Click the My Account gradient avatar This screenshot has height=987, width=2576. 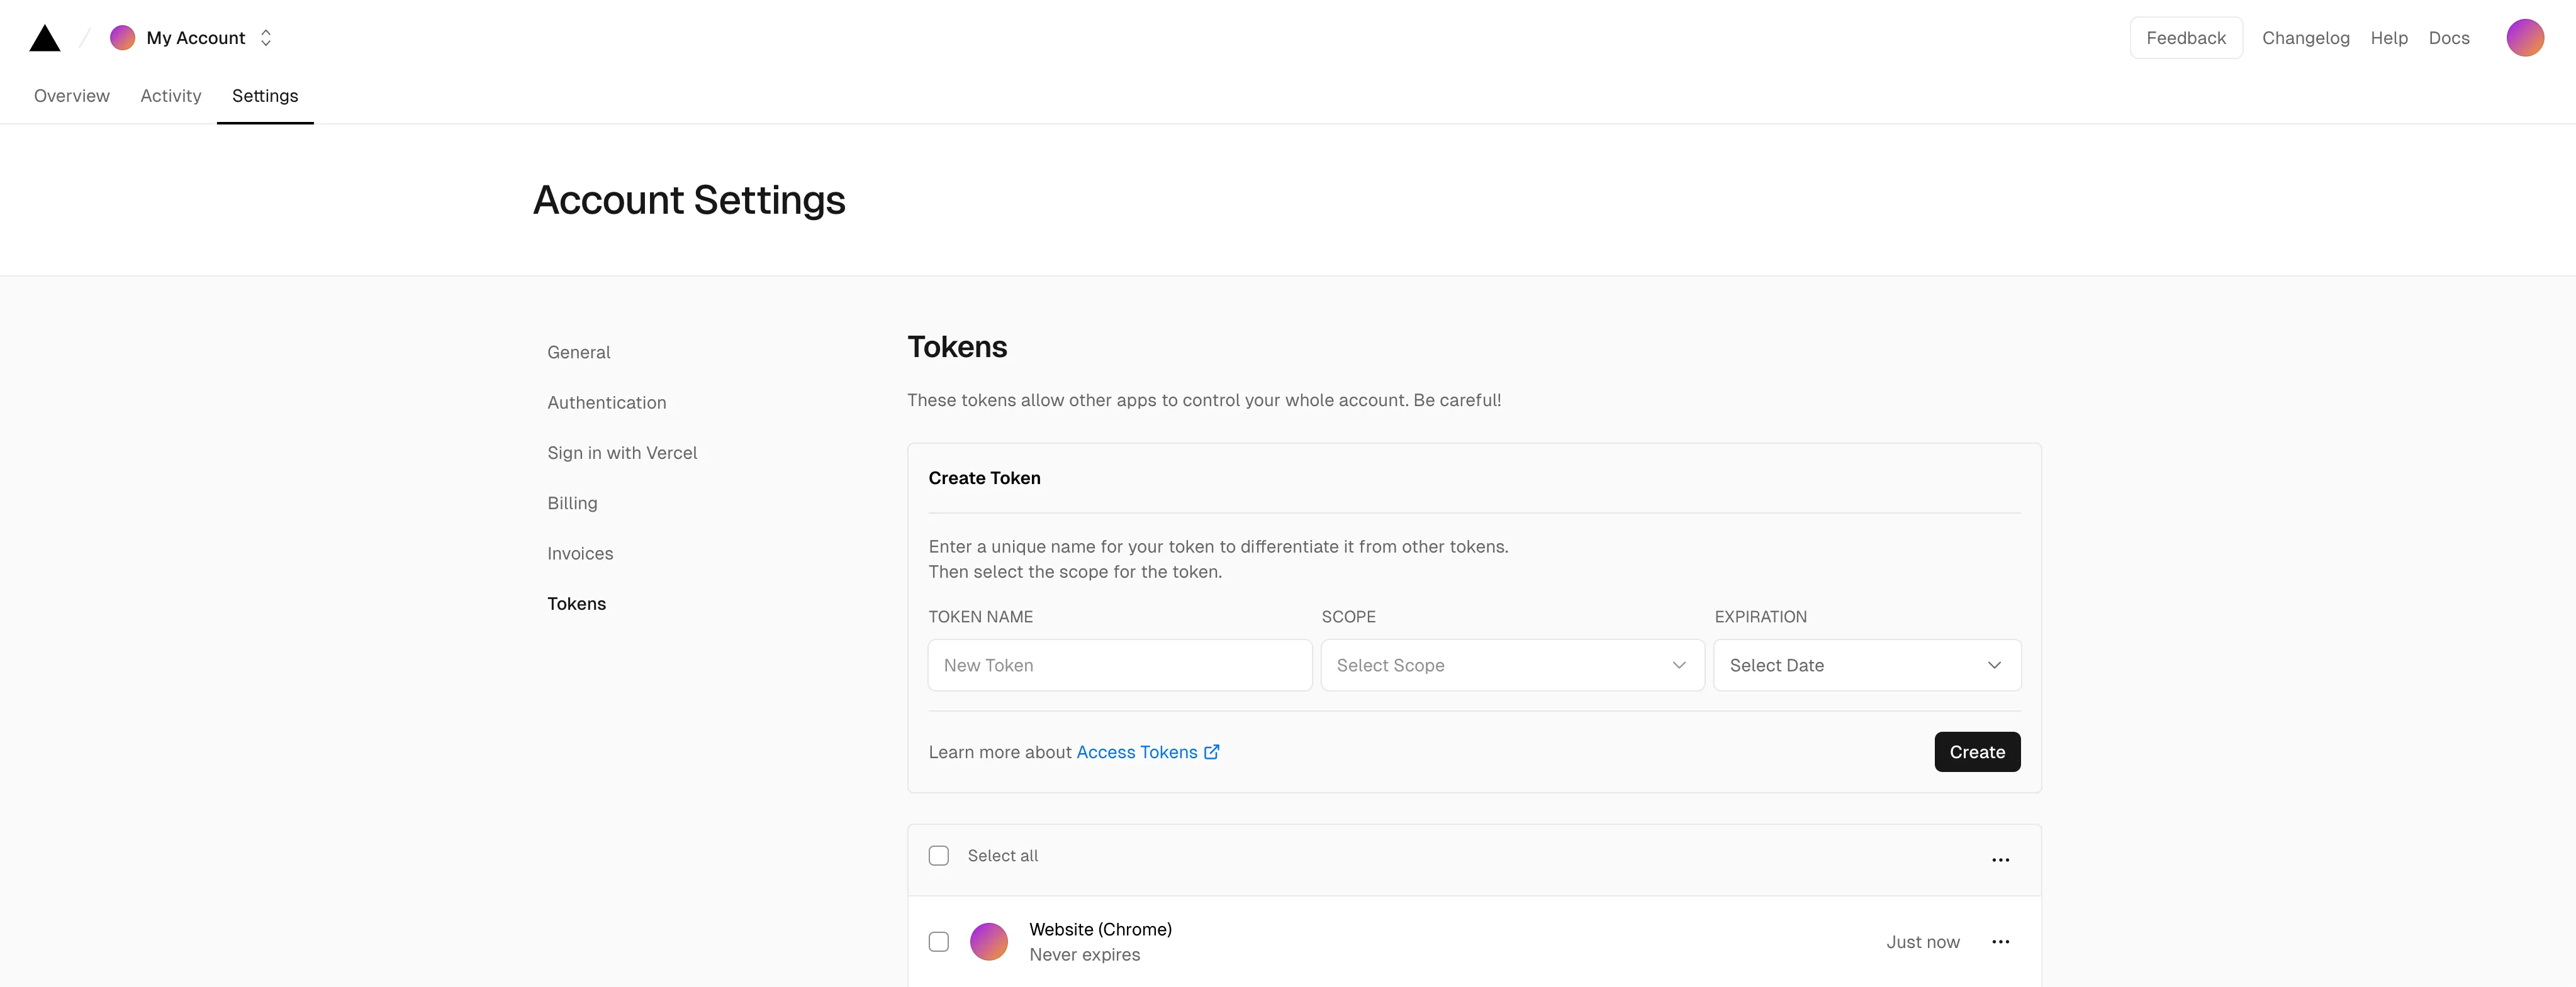coord(122,37)
